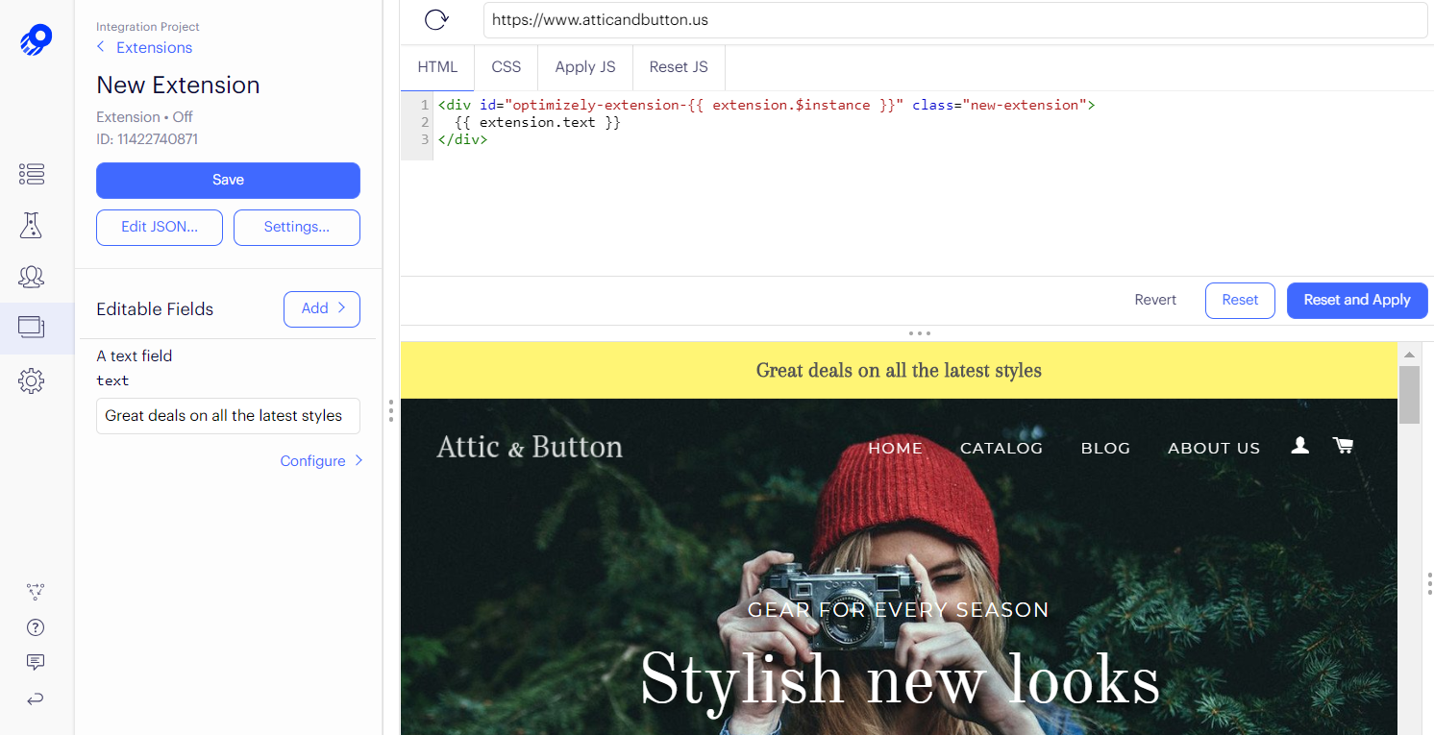Click the right edge resize handle dots
This screenshot has height=735, width=1434.
(x=1430, y=583)
